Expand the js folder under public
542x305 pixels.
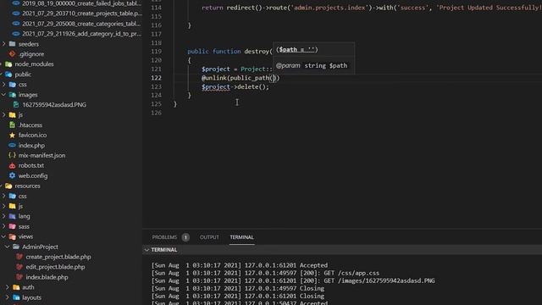[4, 115]
